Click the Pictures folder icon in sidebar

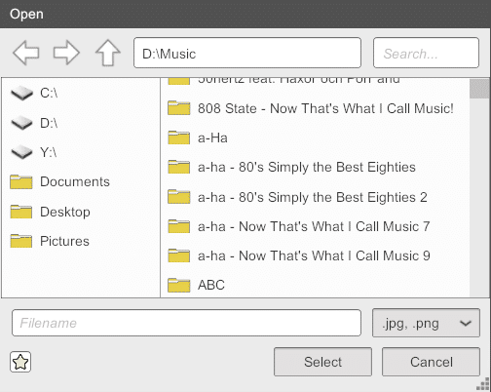pyautogui.click(x=21, y=241)
